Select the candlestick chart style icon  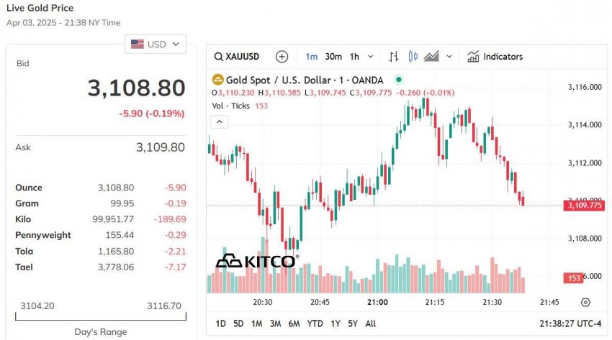[x=413, y=57]
